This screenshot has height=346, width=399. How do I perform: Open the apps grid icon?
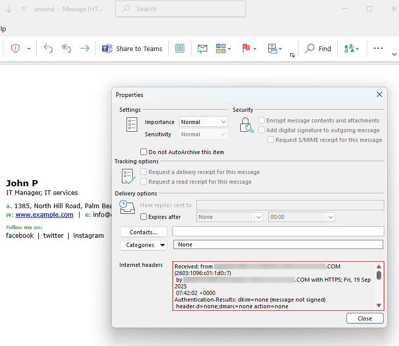(x=180, y=48)
